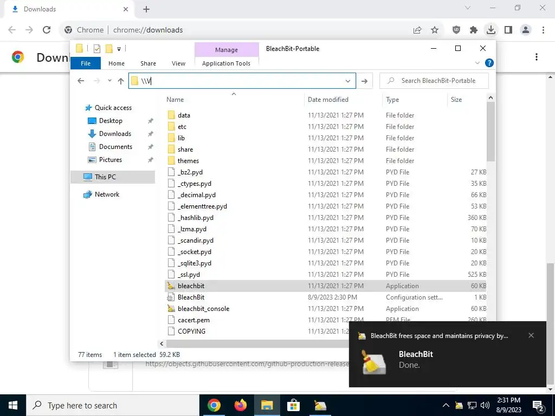555x416 pixels.
Task: Open File Explorer taskbar icon
Action: [267, 405]
